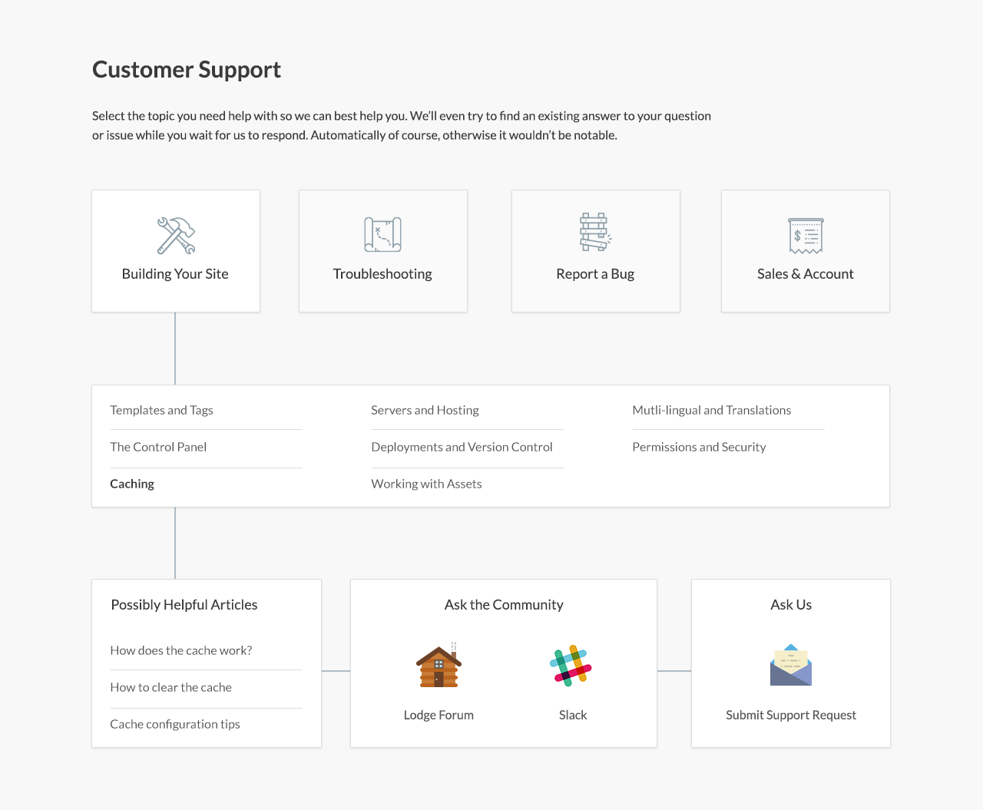Click the Customer Support page title
Screen dimensions: 983x810
point(187,70)
